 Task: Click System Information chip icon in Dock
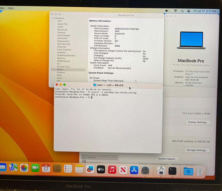(161, 171)
